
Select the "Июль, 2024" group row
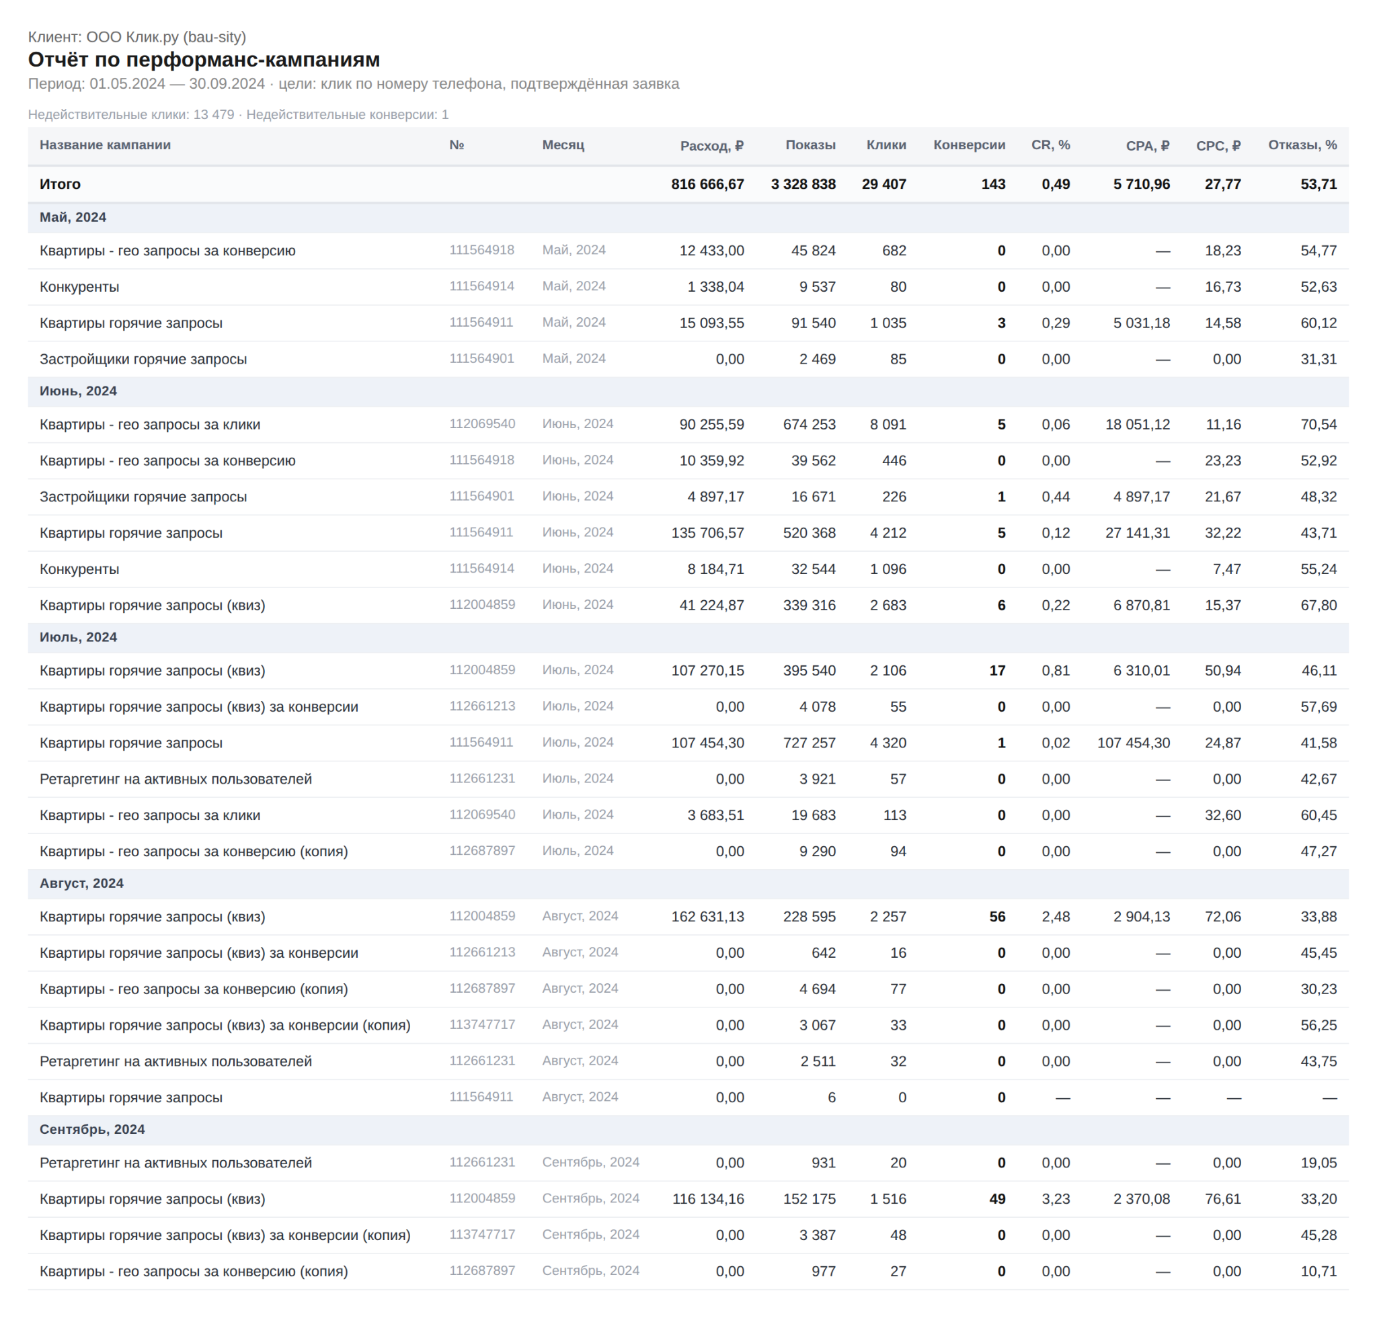688,637
